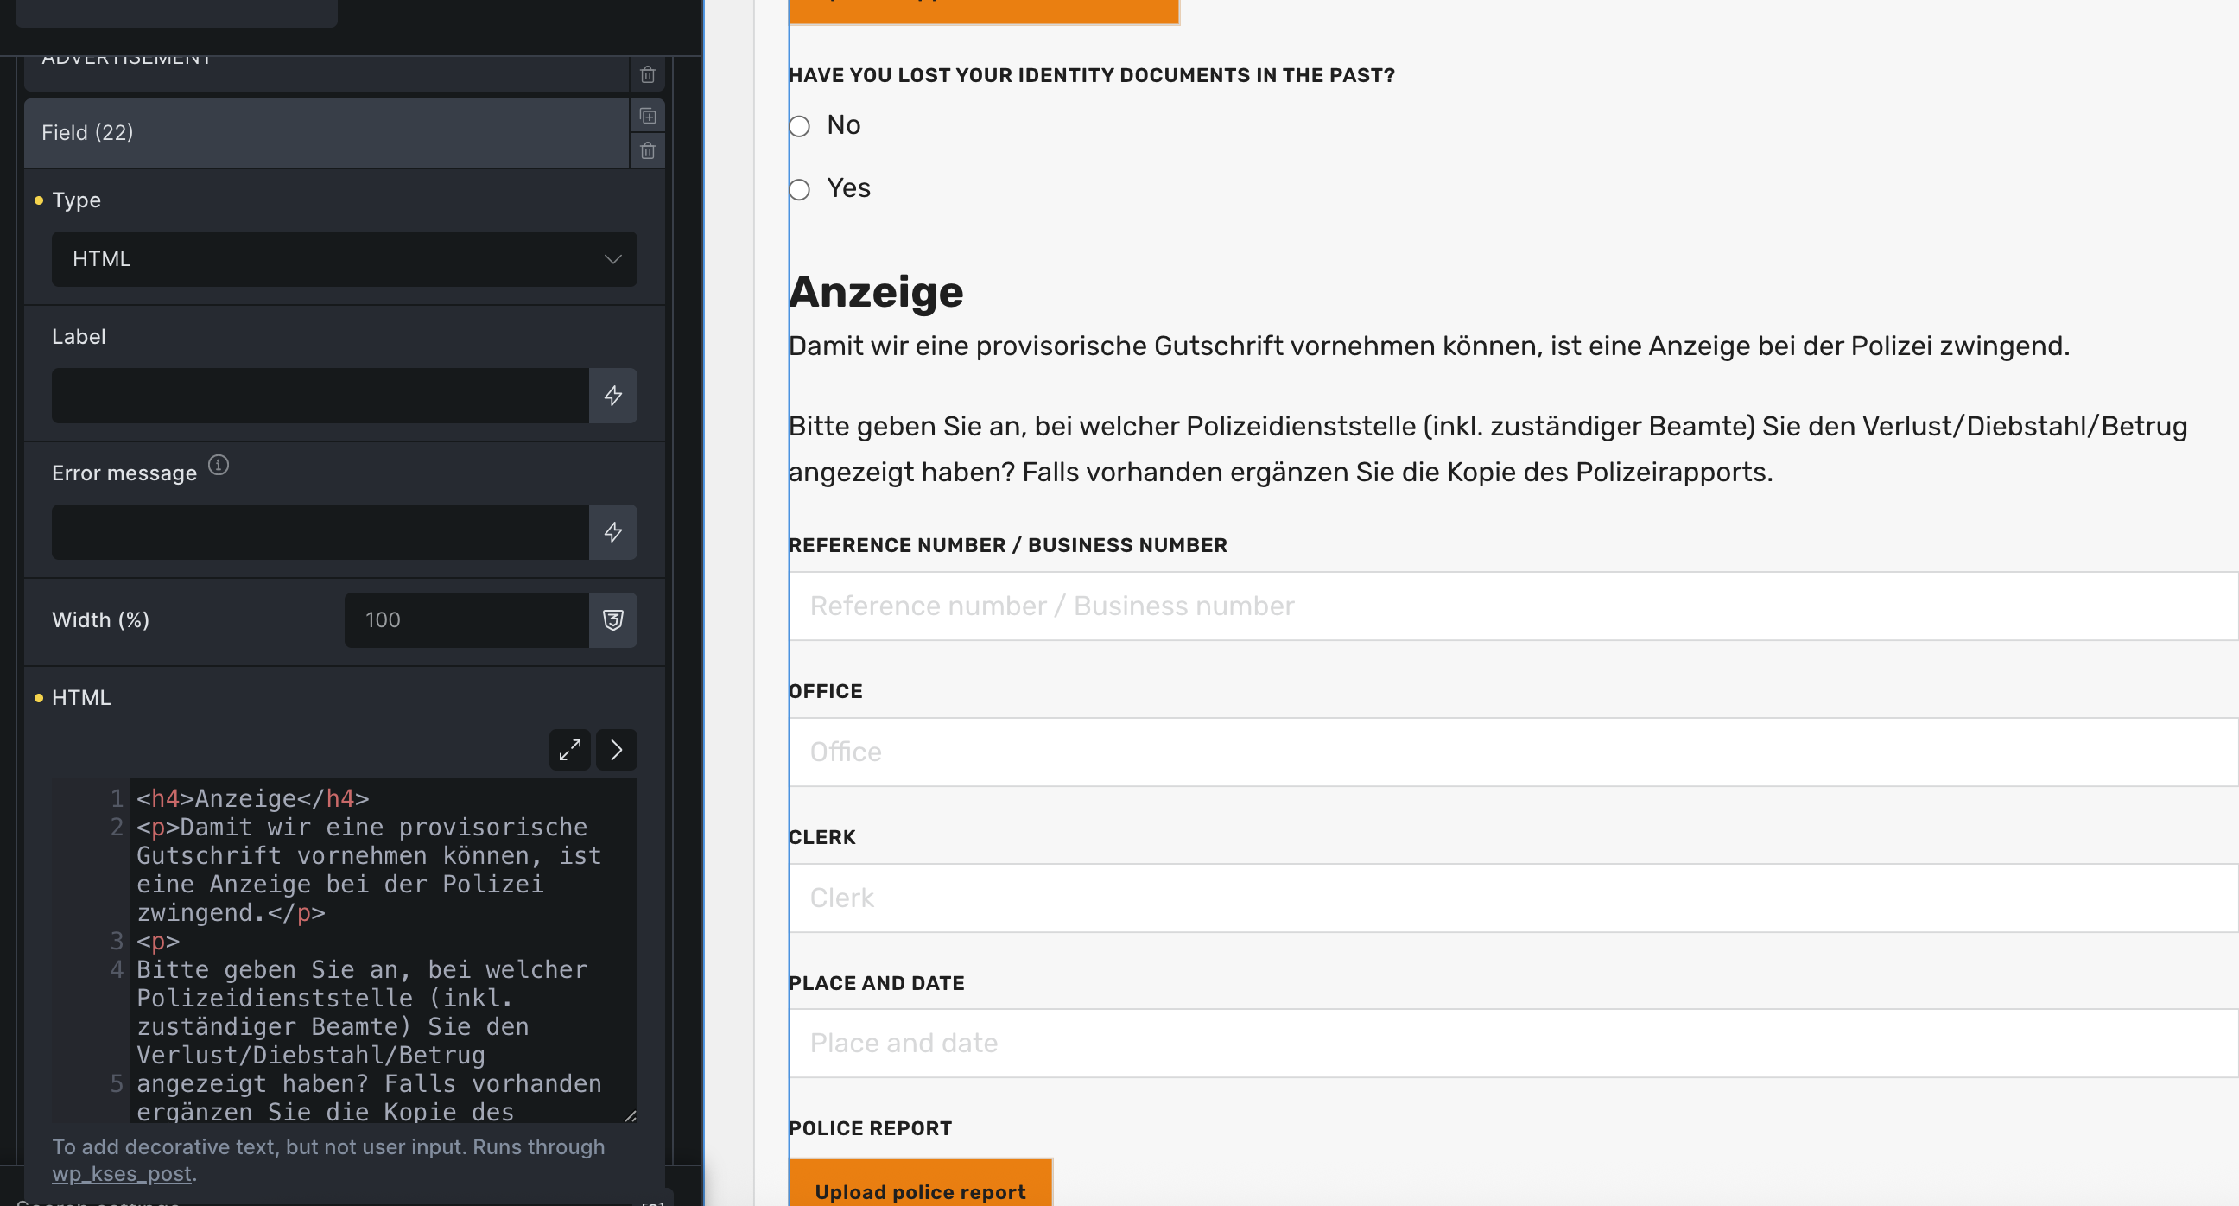Duplicate Field (22) with the clone icon
Viewport: 2239px width, 1206px height.
(648, 116)
